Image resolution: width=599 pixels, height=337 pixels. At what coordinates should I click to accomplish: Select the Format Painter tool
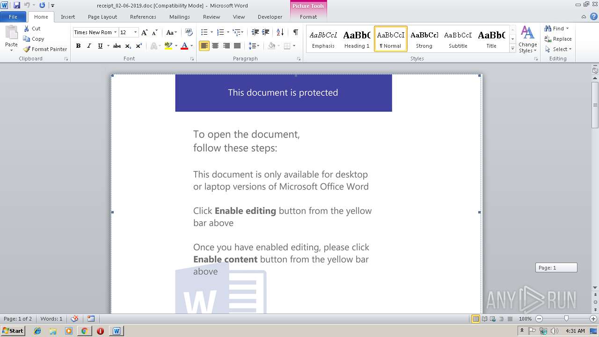pyautogui.click(x=45, y=49)
